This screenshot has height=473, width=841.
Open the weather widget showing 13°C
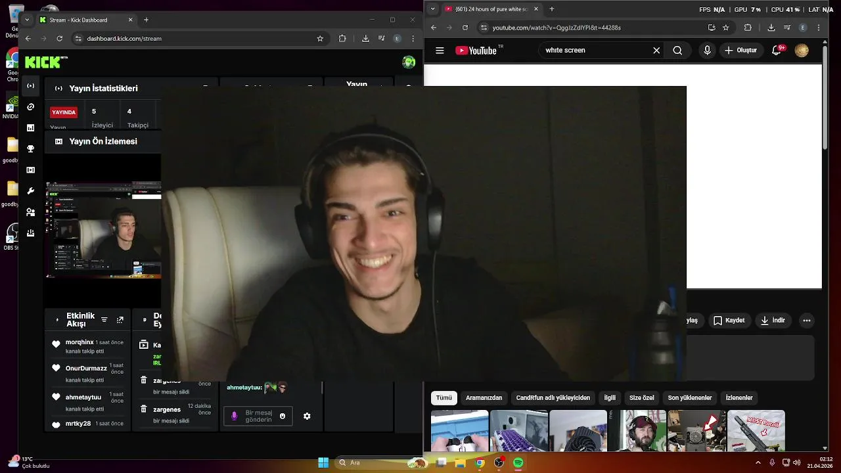tap(29, 462)
